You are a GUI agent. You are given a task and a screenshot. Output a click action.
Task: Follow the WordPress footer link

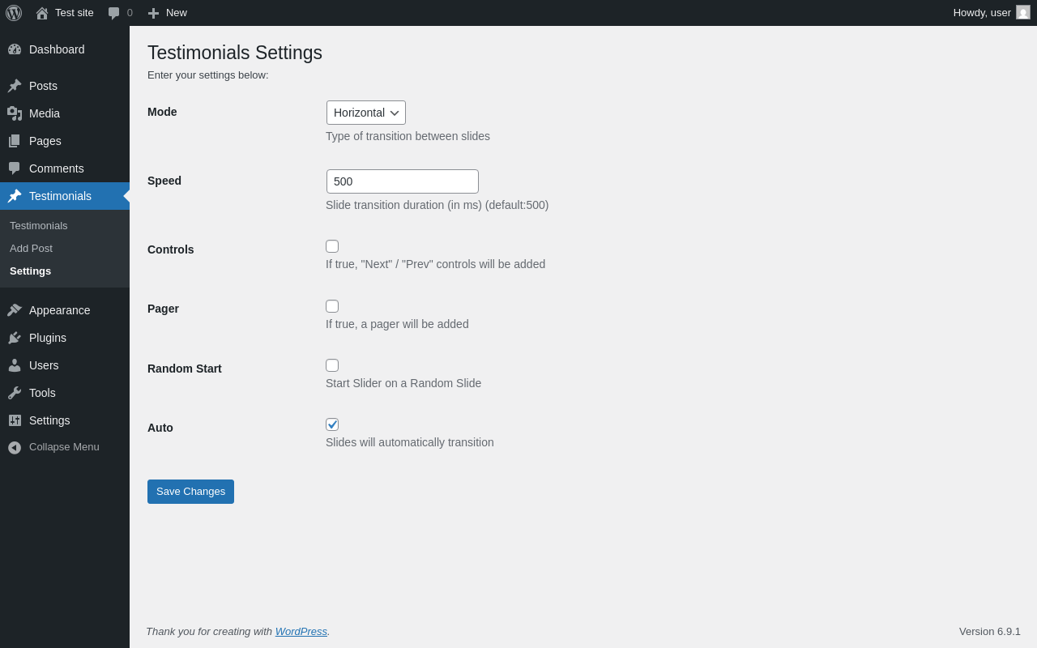pyautogui.click(x=301, y=631)
